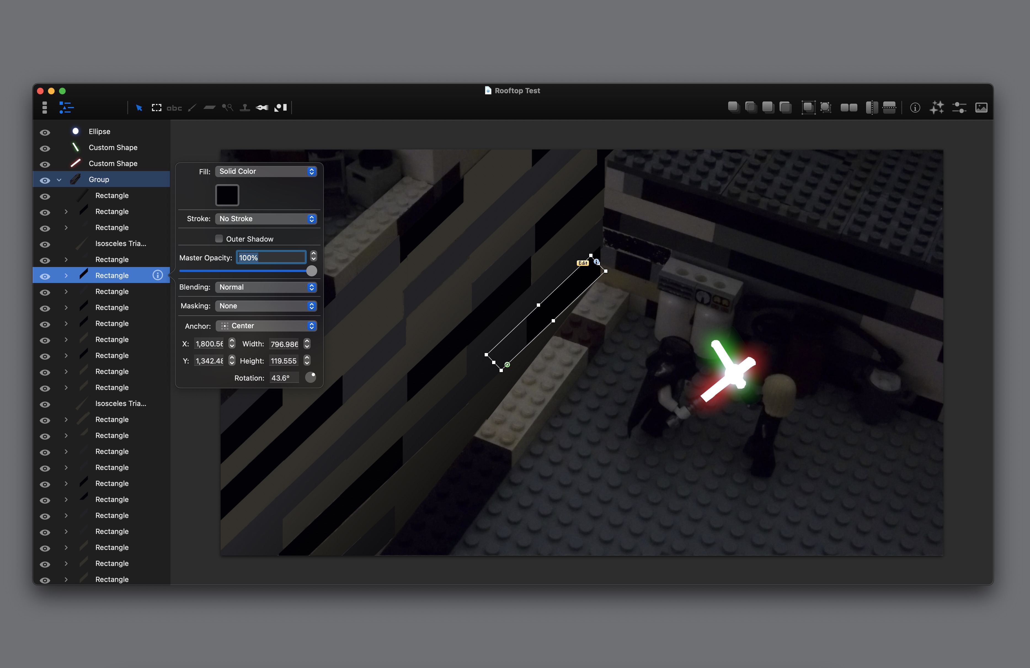This screenshot has height=668, width=1030.
Task: Click the Rotation value field
Action: pos(284,378)
